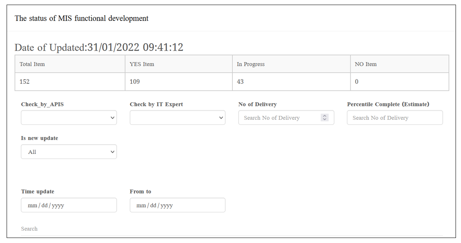
Task: Select the From to date field
Action: (177, 205)
